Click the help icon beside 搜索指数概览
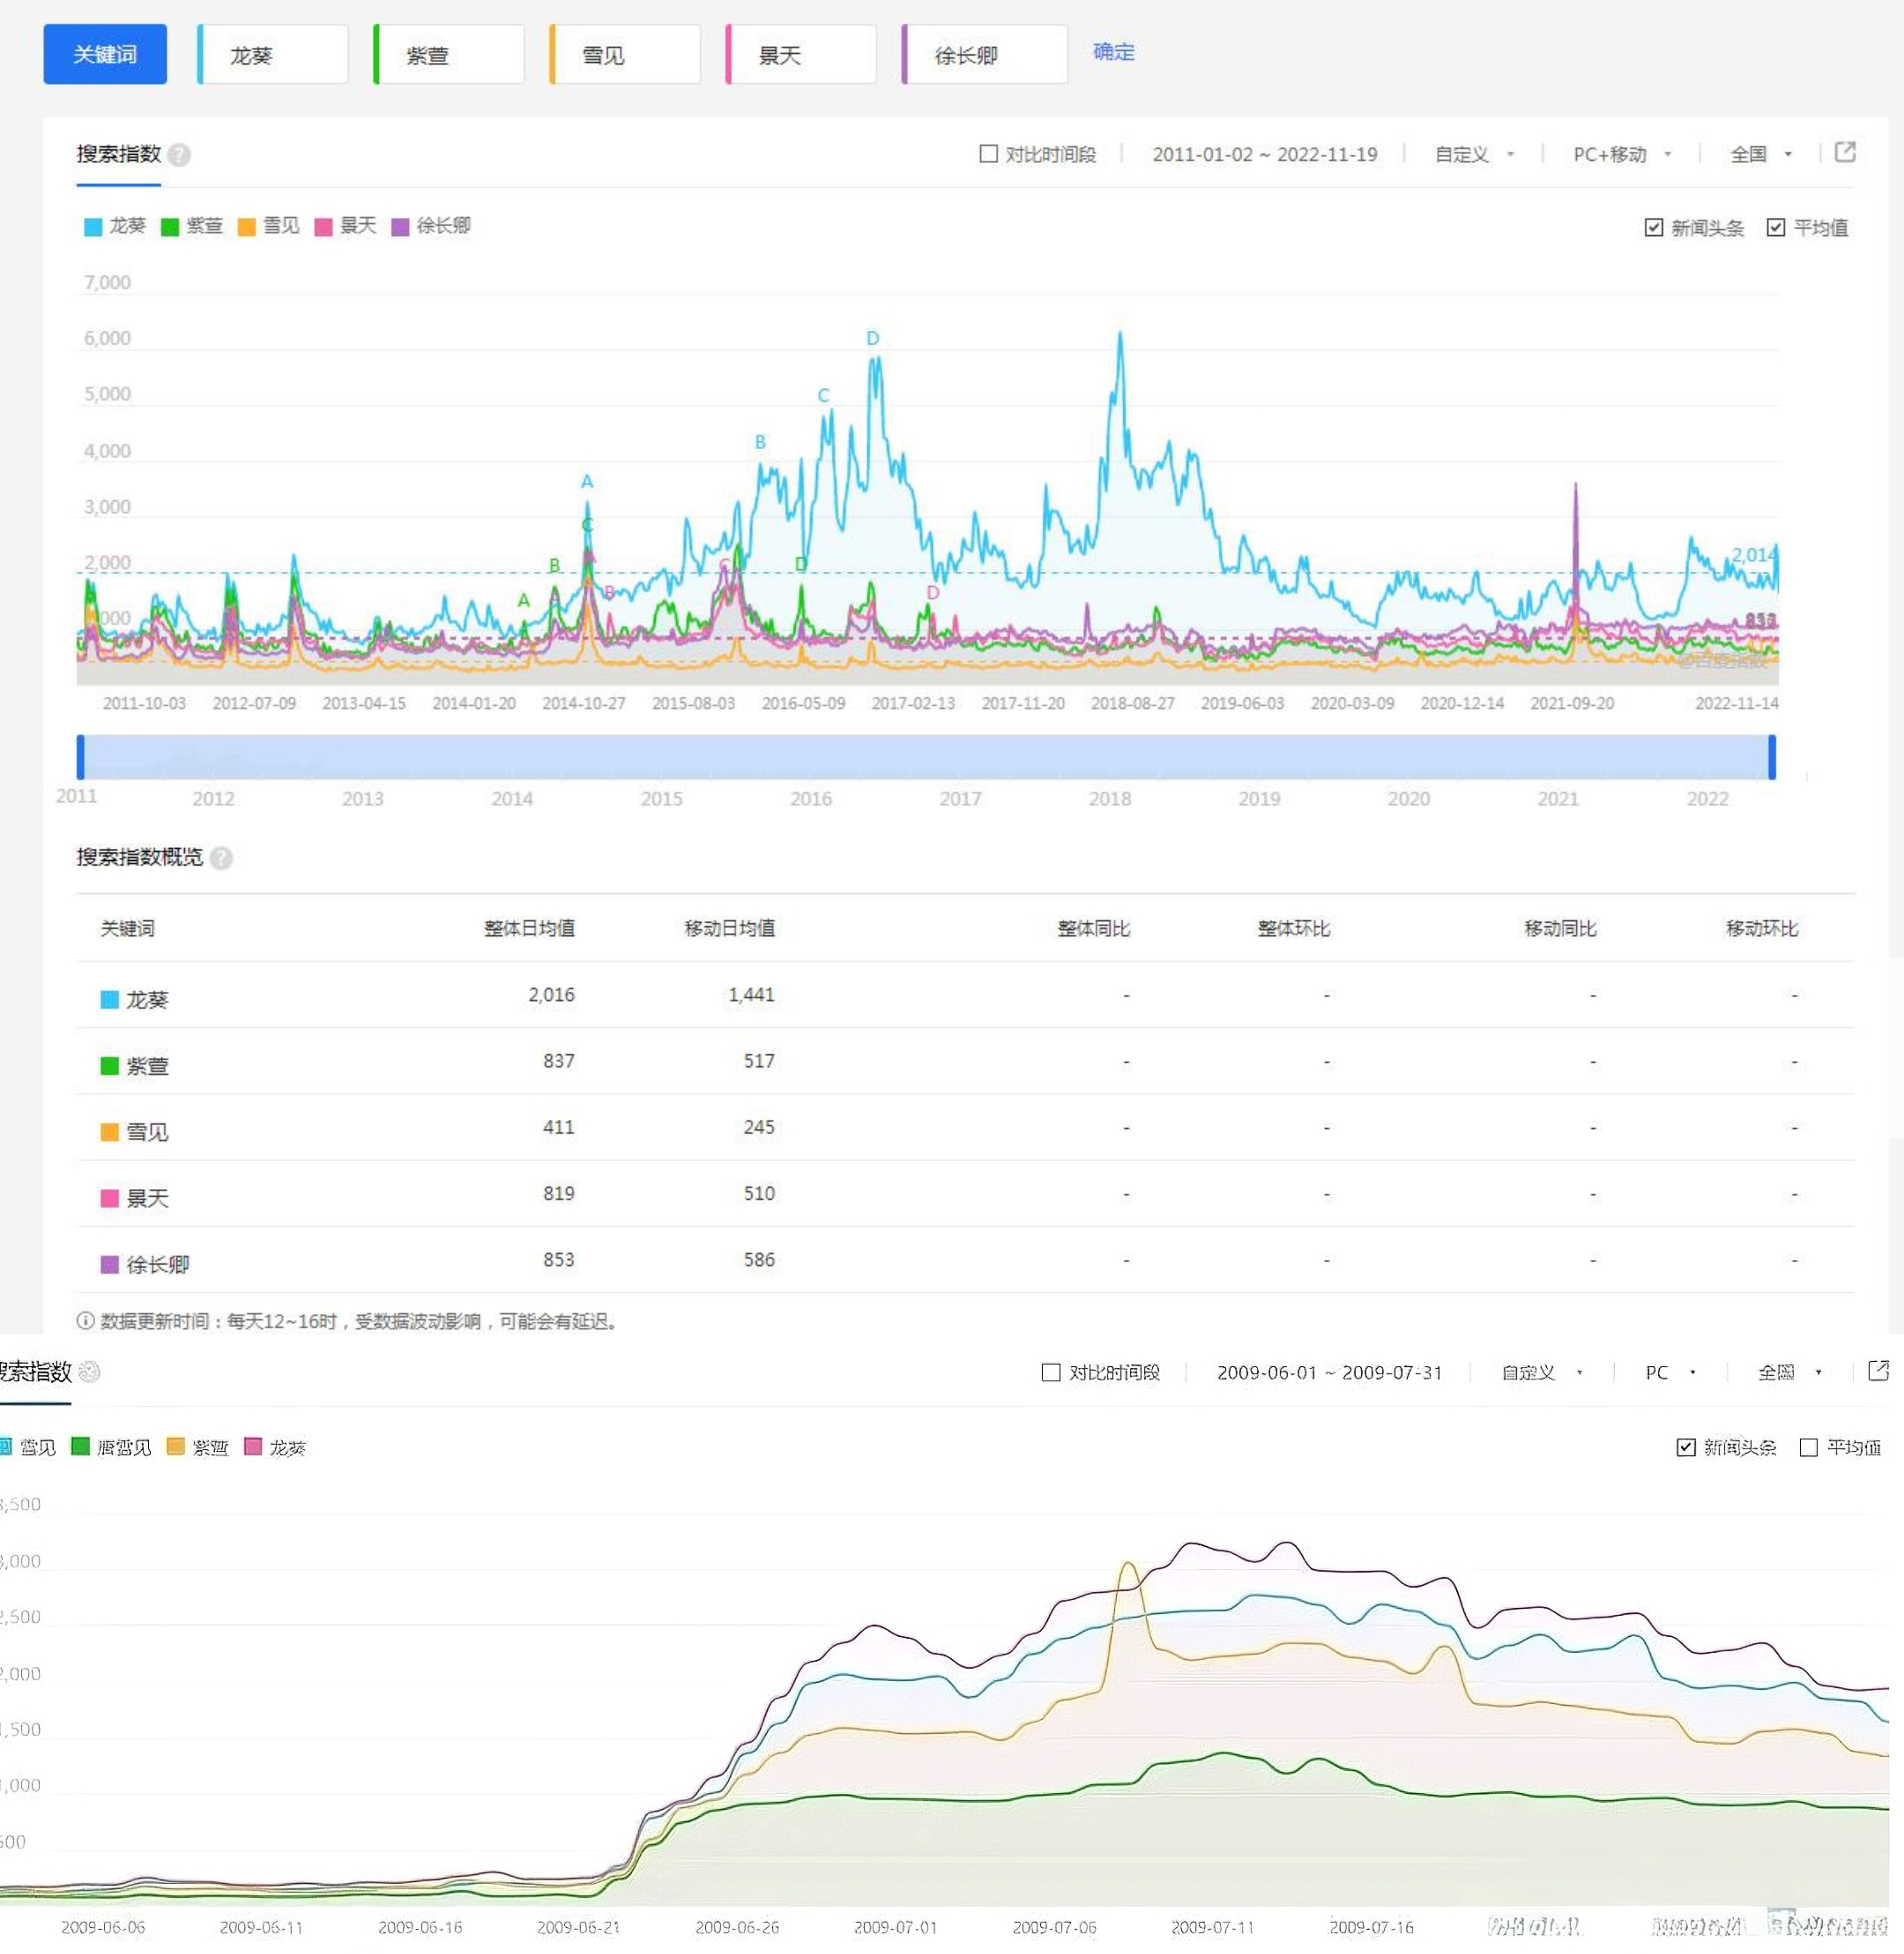Image resolution: width=1904 pixels, height=1954 pixels. (x=221, y=857)
